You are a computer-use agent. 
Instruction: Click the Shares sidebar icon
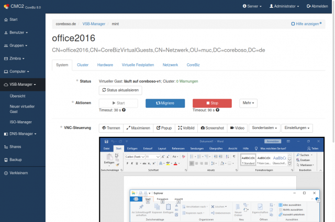coord(6,147)
